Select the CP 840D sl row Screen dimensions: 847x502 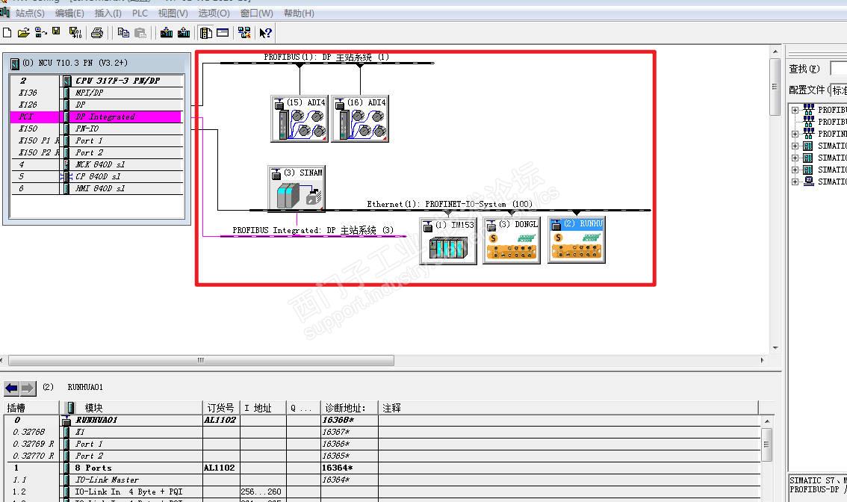(x=97, y=176)
